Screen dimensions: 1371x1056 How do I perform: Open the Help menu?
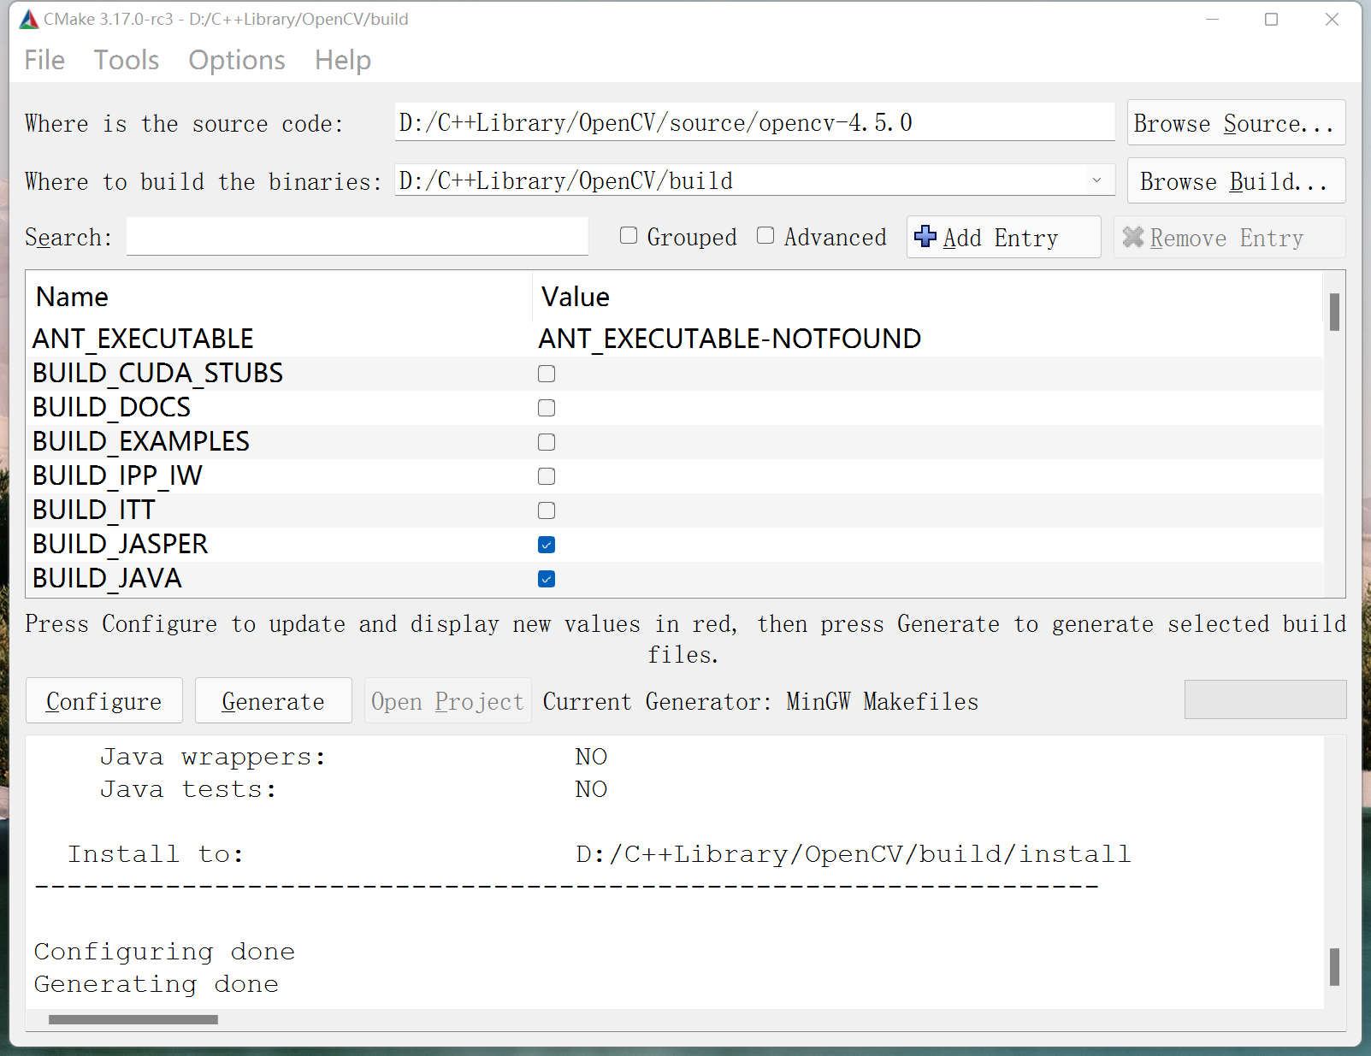point(343,60)
